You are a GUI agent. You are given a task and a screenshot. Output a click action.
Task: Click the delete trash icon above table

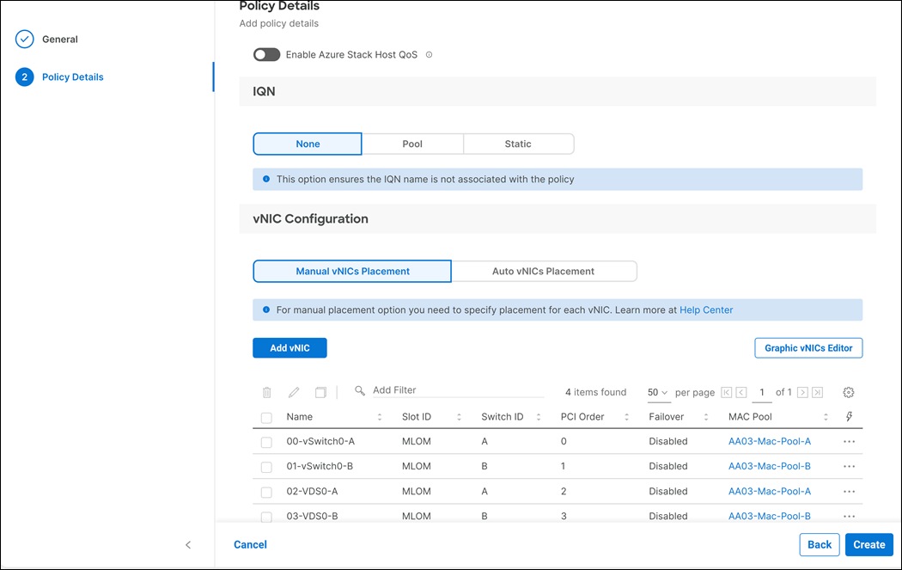click(266, 392)
